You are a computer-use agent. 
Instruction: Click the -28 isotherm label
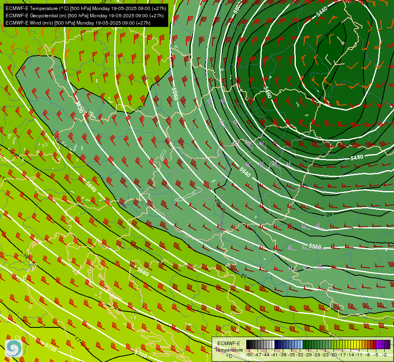click(353, 142)
